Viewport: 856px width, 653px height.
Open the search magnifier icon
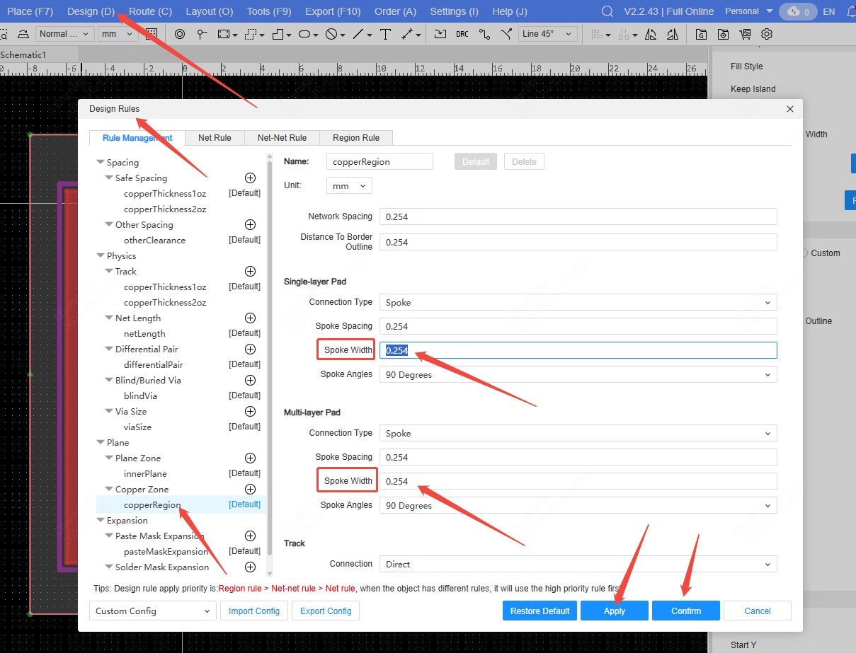[607, 11]
